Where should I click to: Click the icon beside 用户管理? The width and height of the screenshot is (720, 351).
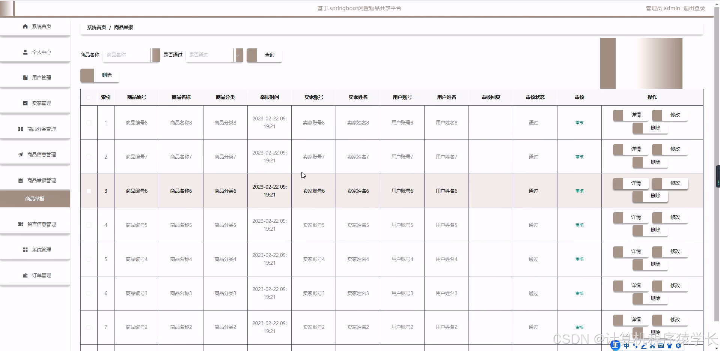click(25, 78)
